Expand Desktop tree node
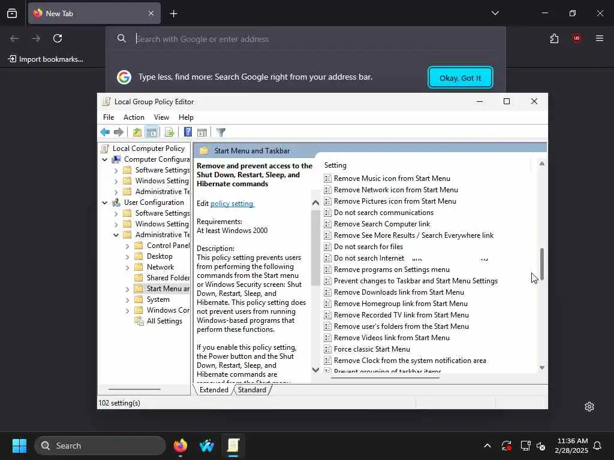Image resolution: width=614 pixels, height=460 pixels. [x=127, y=257]
